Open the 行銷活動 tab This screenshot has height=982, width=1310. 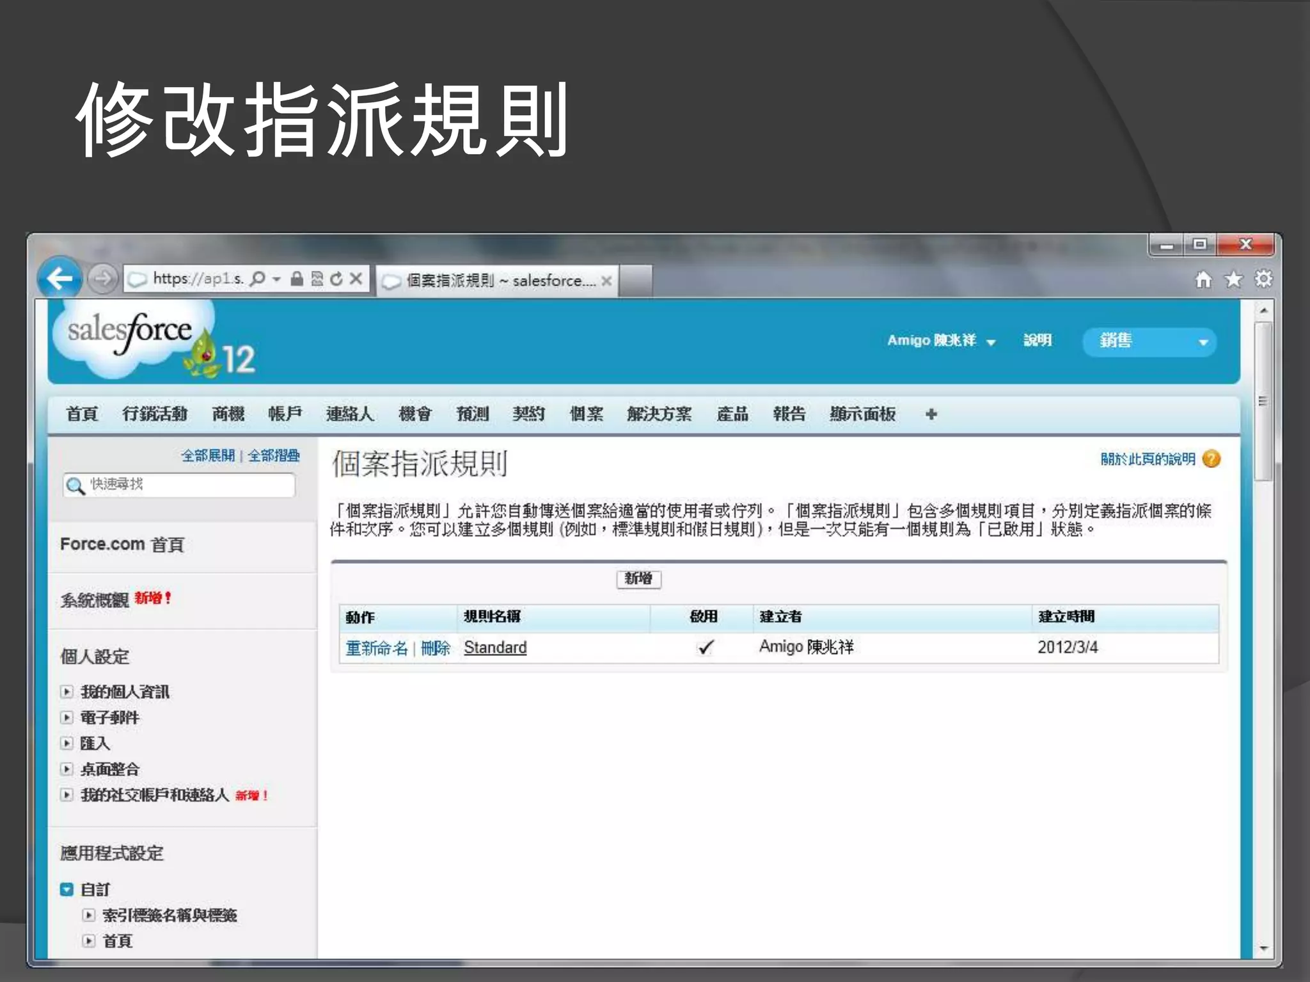point(155,414)
